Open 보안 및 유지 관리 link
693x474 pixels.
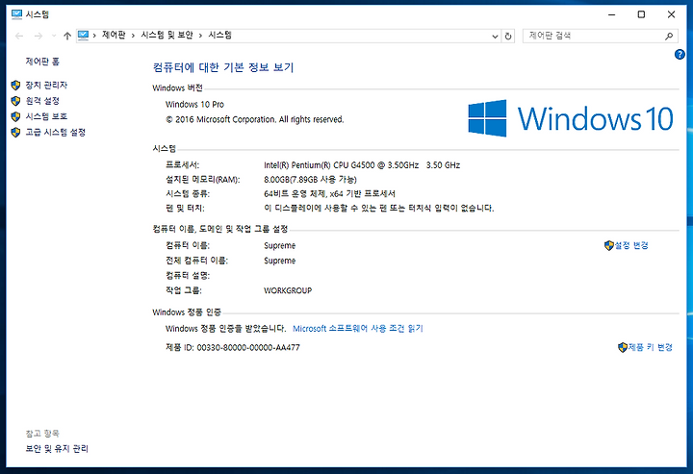[x=57, y=449]
